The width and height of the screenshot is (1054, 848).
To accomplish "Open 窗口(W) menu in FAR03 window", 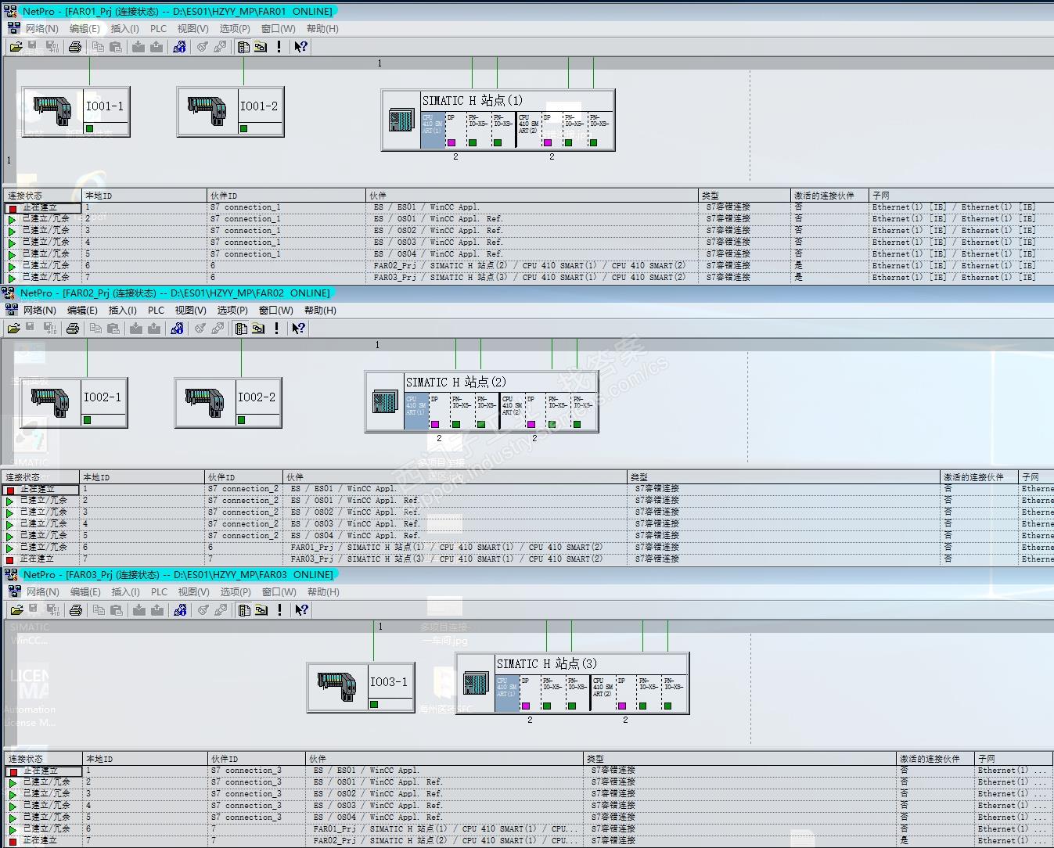I will tap(279, 592).
